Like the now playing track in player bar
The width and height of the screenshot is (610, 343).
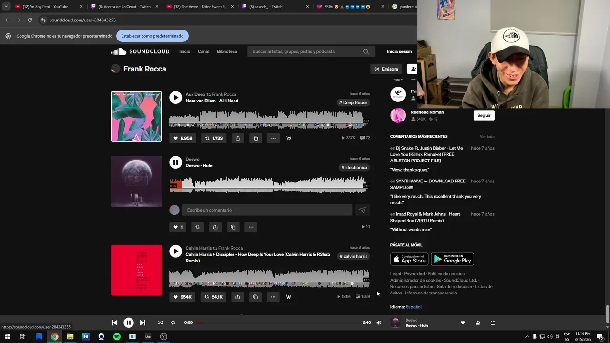click(x=463, y=323)
